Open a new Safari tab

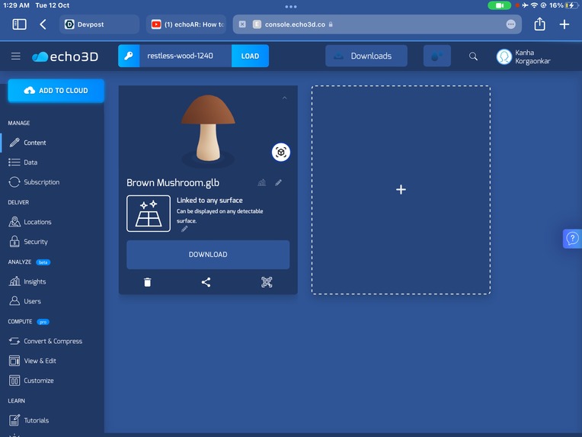point(564,24)
